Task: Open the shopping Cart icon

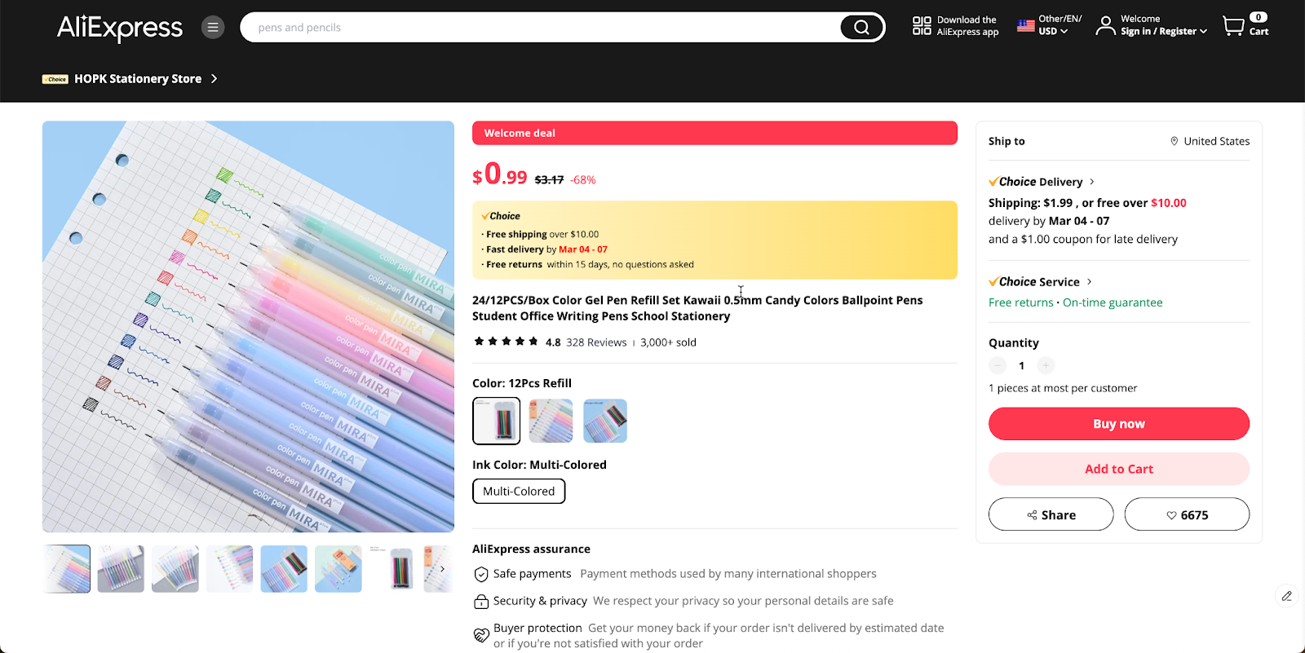Action: 1234,25
